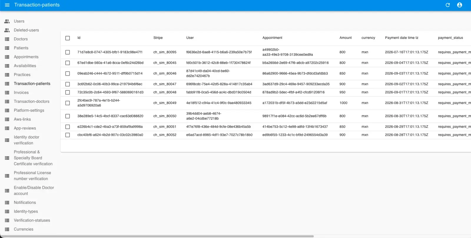Click the list icon beside App-reviews
The image size is (471, 238).
[7, 128]
